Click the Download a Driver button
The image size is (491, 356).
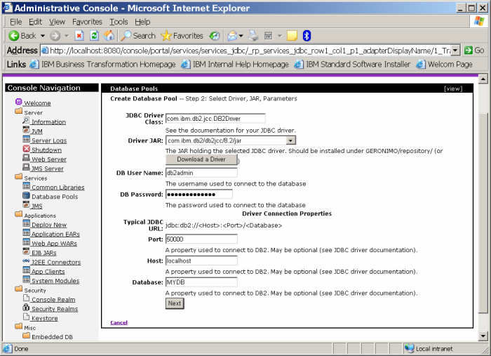(x=200, y=159)
